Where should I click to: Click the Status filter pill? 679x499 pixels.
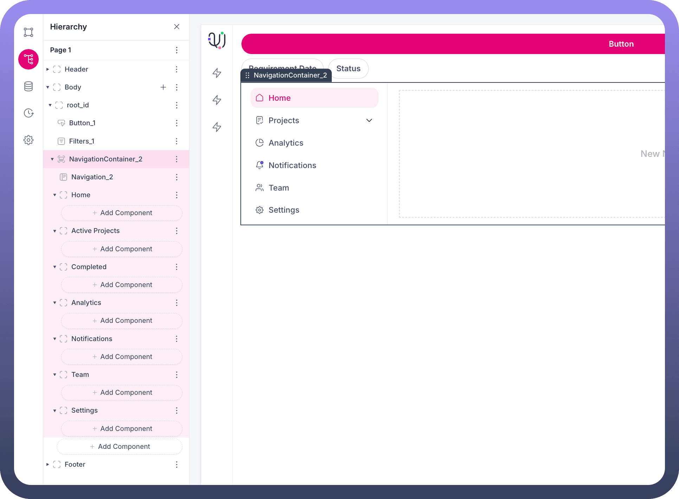348,68
